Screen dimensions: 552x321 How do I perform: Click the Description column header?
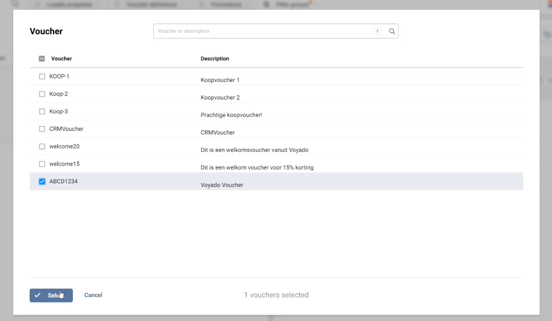point(215,59)
